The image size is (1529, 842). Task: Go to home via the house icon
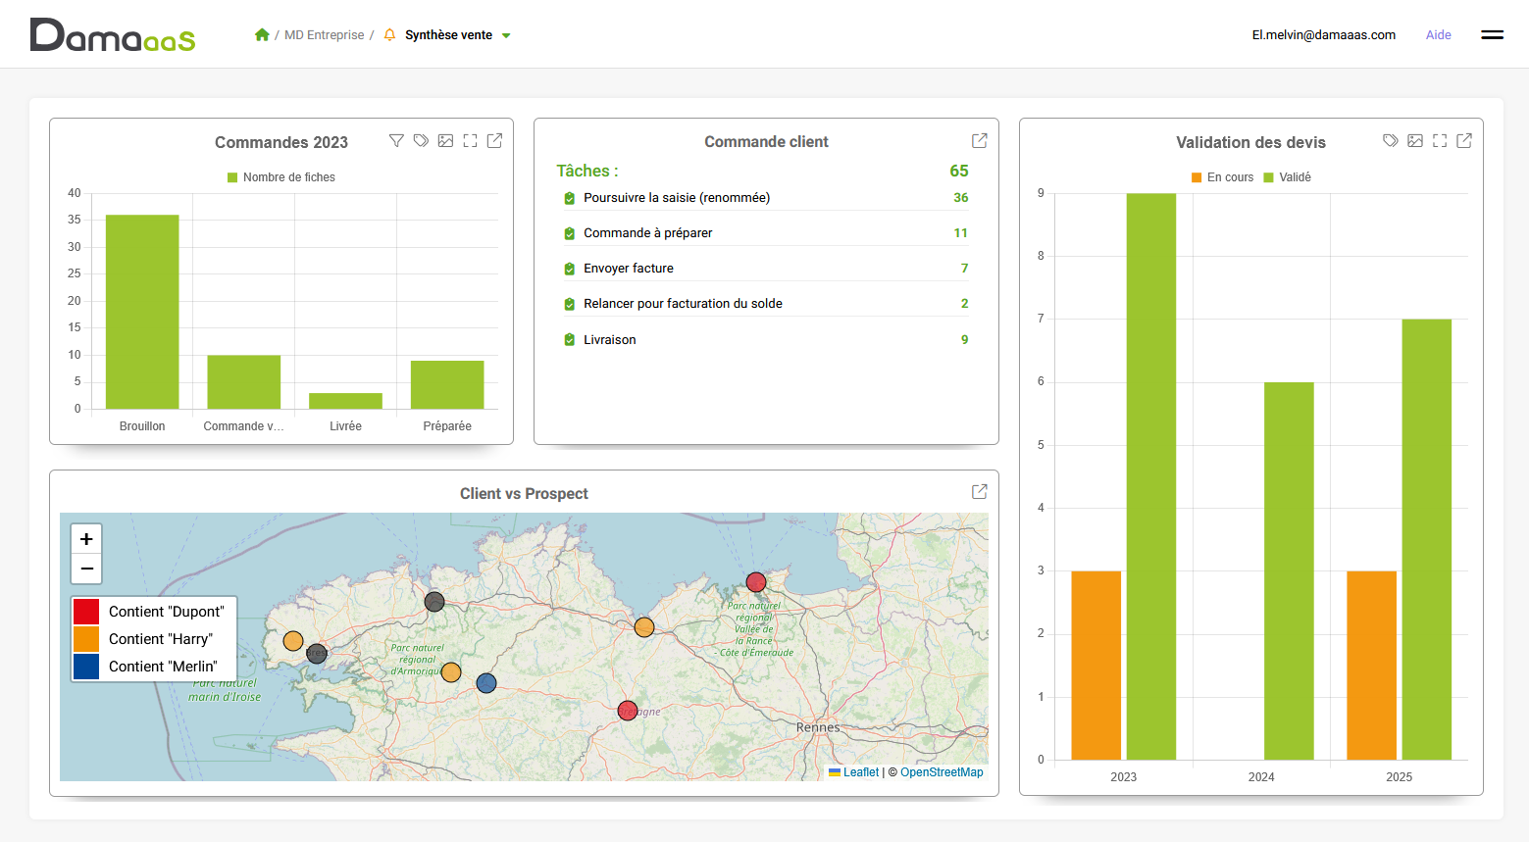pyautogui.click(x=262, y=35)
